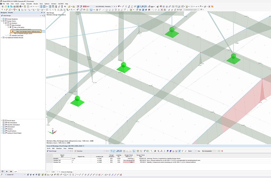Expand the Additional Member Results node
Viewport: 271px width, 178px height.
(x=2, y=38)
